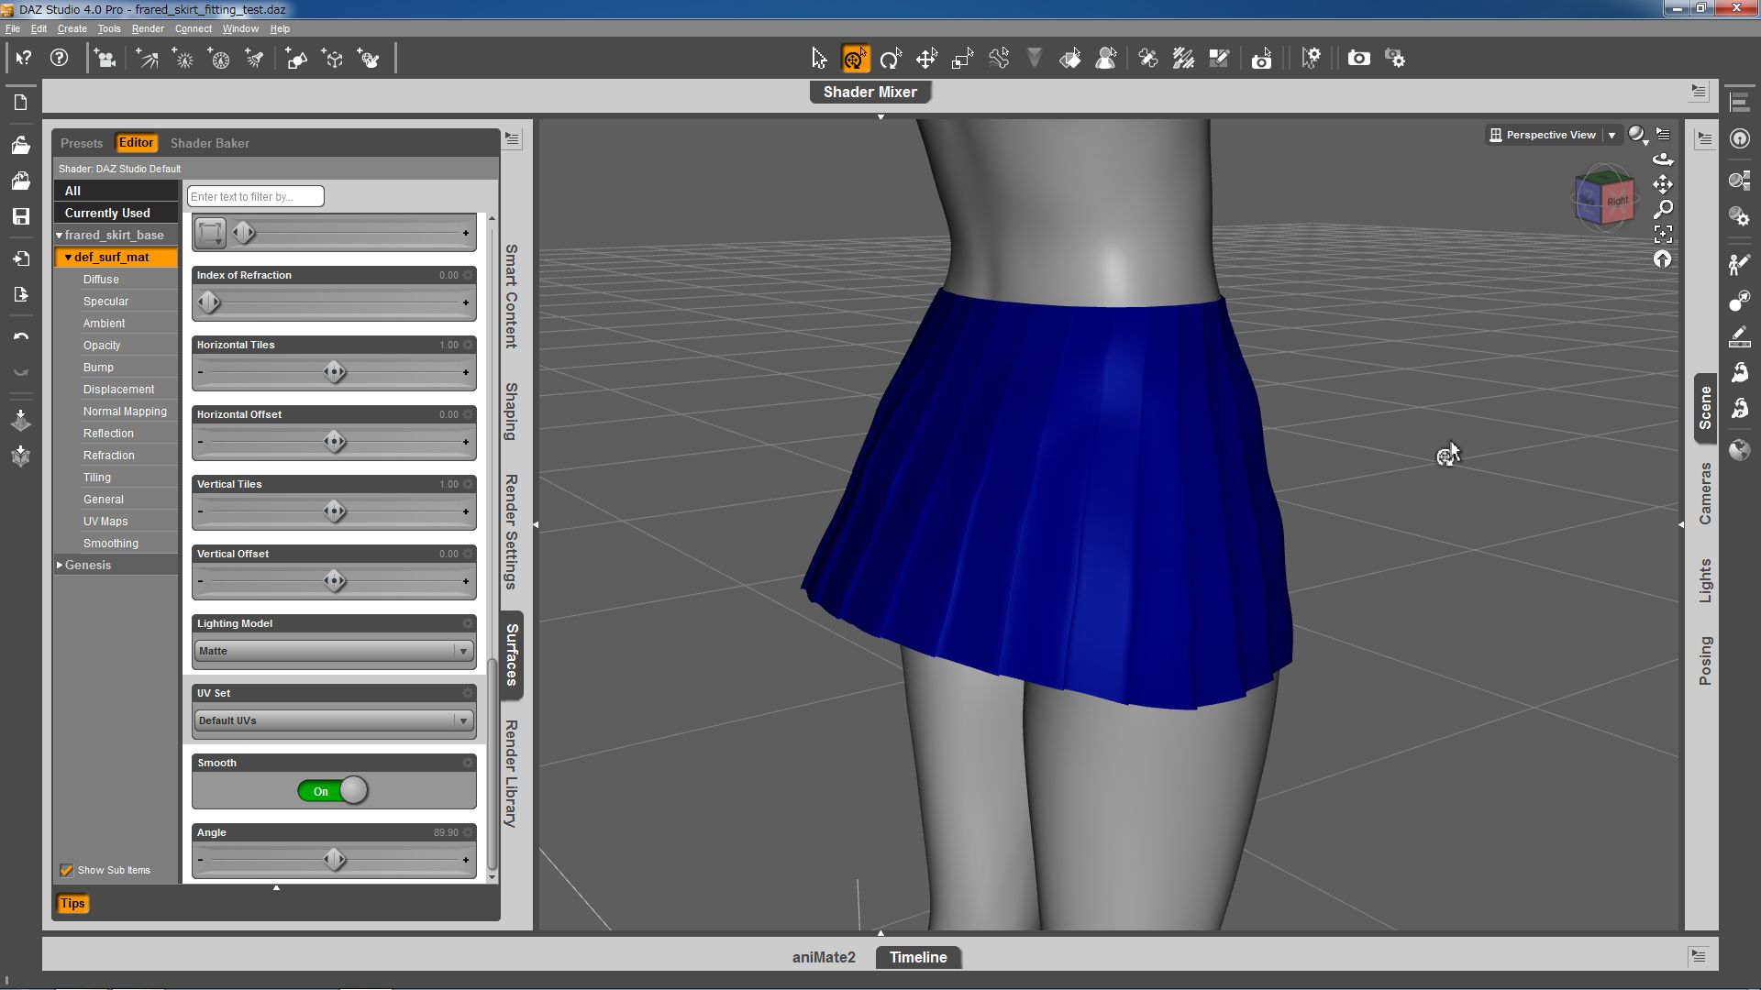Click the Horizontal Tiles slider
The height and width of the screenshot is (990, 1761).
334,372
